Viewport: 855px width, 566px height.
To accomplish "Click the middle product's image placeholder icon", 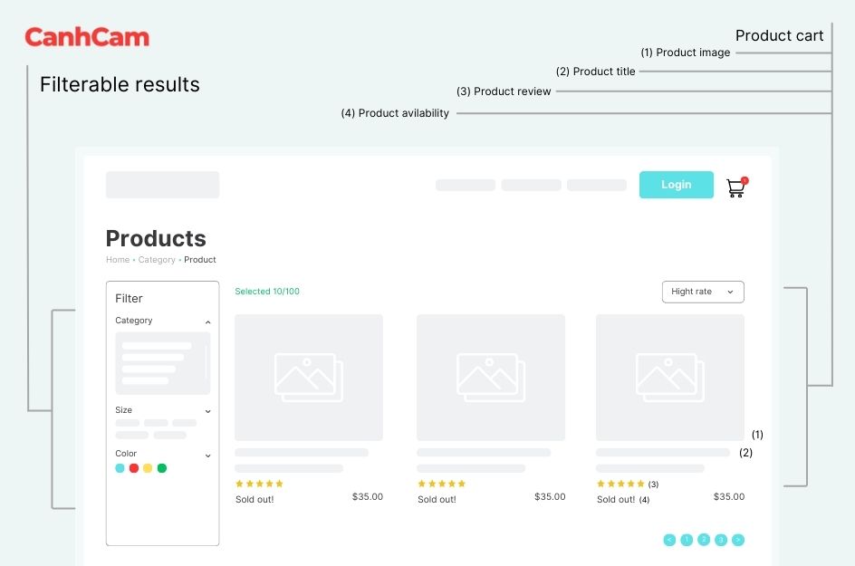I will tap(490, 377).
